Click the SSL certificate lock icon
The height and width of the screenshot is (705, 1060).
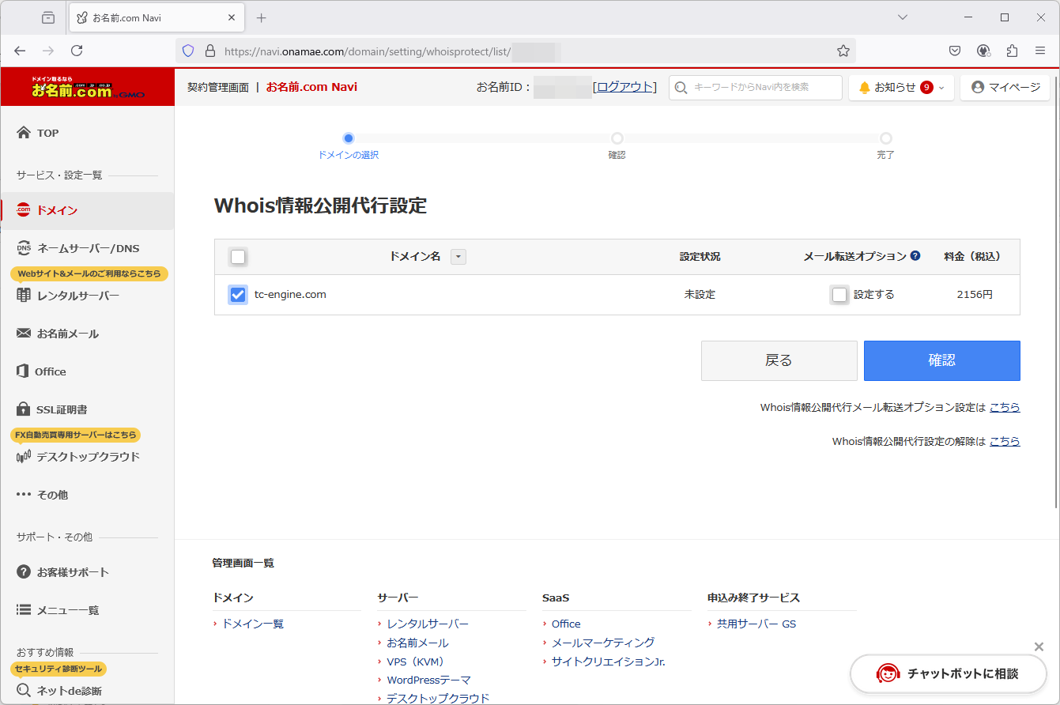click(x=24, y=409)
